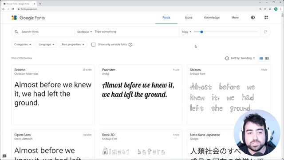Open the Sort by Trending dropdown

243,58
